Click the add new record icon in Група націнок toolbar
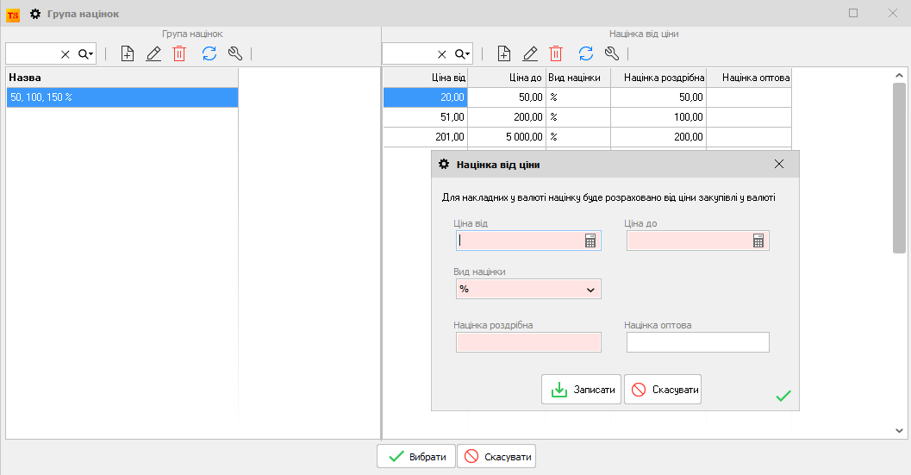This screenshot has height=475, width=911. [x=128, y=53]
